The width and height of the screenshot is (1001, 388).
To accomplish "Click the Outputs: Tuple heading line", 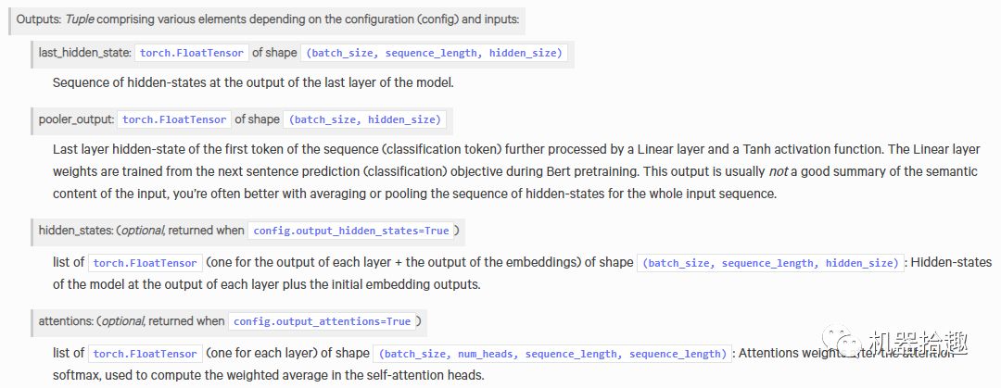I will click(x=269, y=19).
